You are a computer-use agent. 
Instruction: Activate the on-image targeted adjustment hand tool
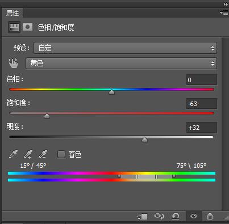pyautogui.click(x=13, y=63)
